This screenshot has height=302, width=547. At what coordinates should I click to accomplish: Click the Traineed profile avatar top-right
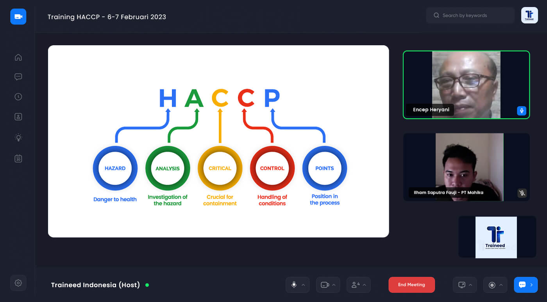click(529, 15)
